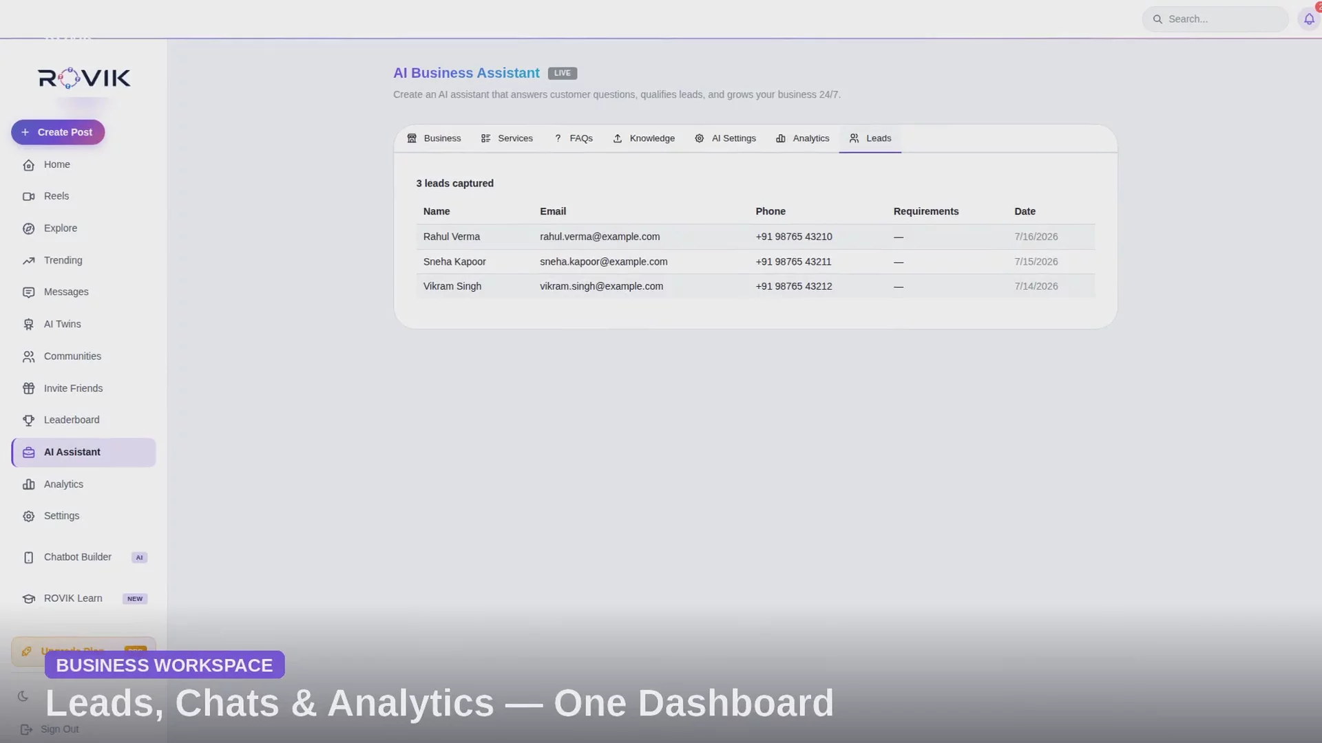Switch to the Services tab
This screenshot has height=743, width=1322.
point(507,138)
